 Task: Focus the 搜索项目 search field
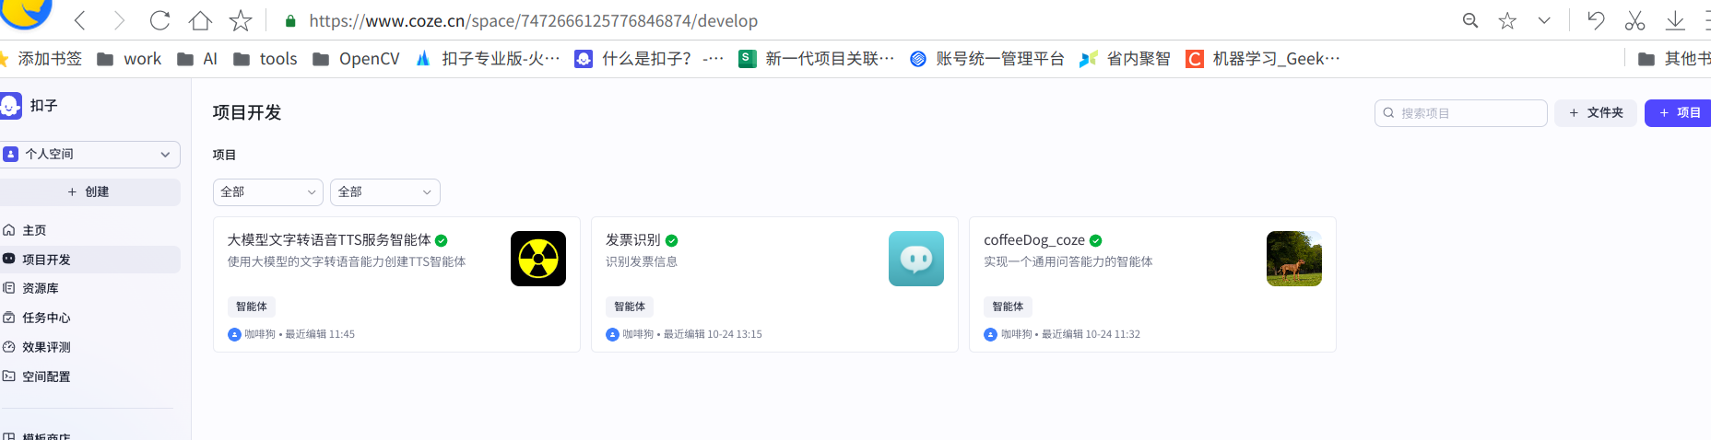1460,113
